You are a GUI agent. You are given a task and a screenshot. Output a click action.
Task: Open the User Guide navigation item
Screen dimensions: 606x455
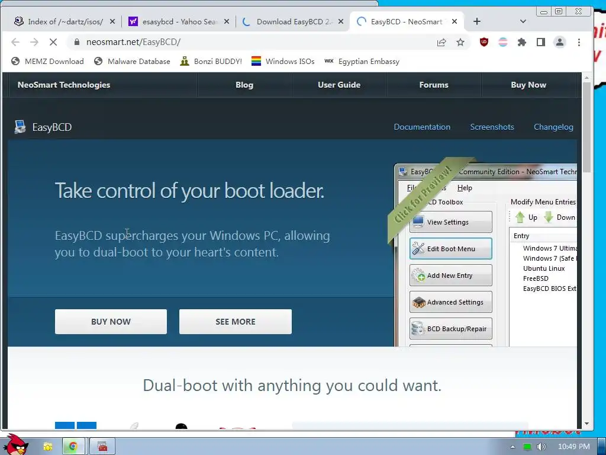(339, 85)
